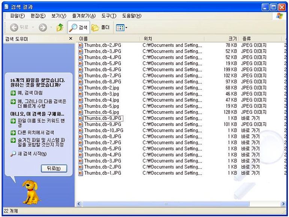Click the horizontal scrollbar left arrow
The image size is (289, 217).
click(x=79, y=204)
